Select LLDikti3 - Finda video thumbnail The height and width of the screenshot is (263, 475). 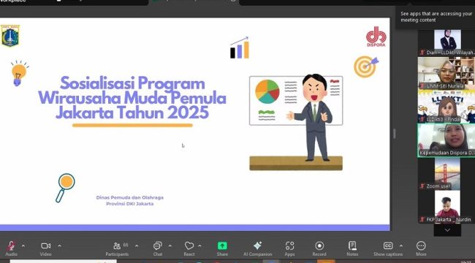(446, 106)
